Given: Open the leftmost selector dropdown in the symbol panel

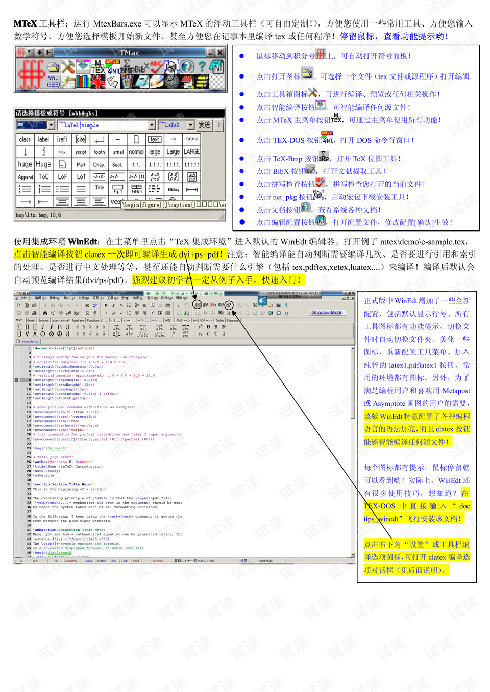Looking at the screenshot, I should [x=51, y=124].
